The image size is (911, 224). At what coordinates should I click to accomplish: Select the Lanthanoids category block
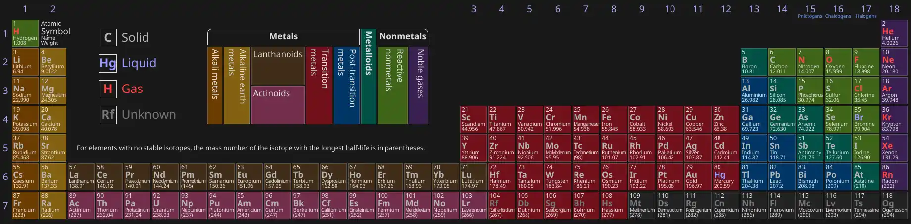click(x=278, y=66)
